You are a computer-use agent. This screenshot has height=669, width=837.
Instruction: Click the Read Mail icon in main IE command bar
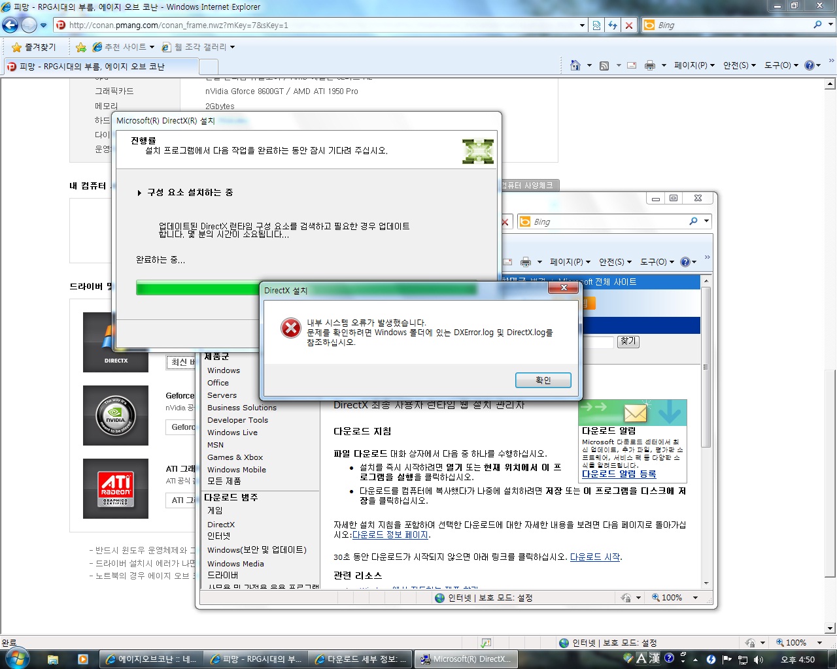632,65
